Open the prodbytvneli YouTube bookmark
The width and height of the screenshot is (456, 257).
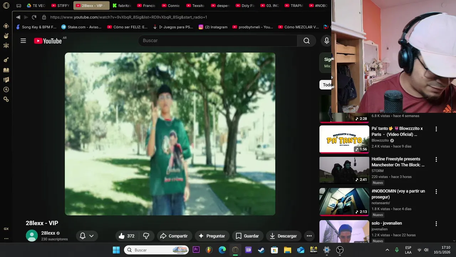[x=252, y=27]
